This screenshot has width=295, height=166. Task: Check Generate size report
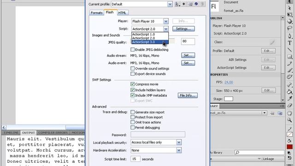click(x=132, y=112)
